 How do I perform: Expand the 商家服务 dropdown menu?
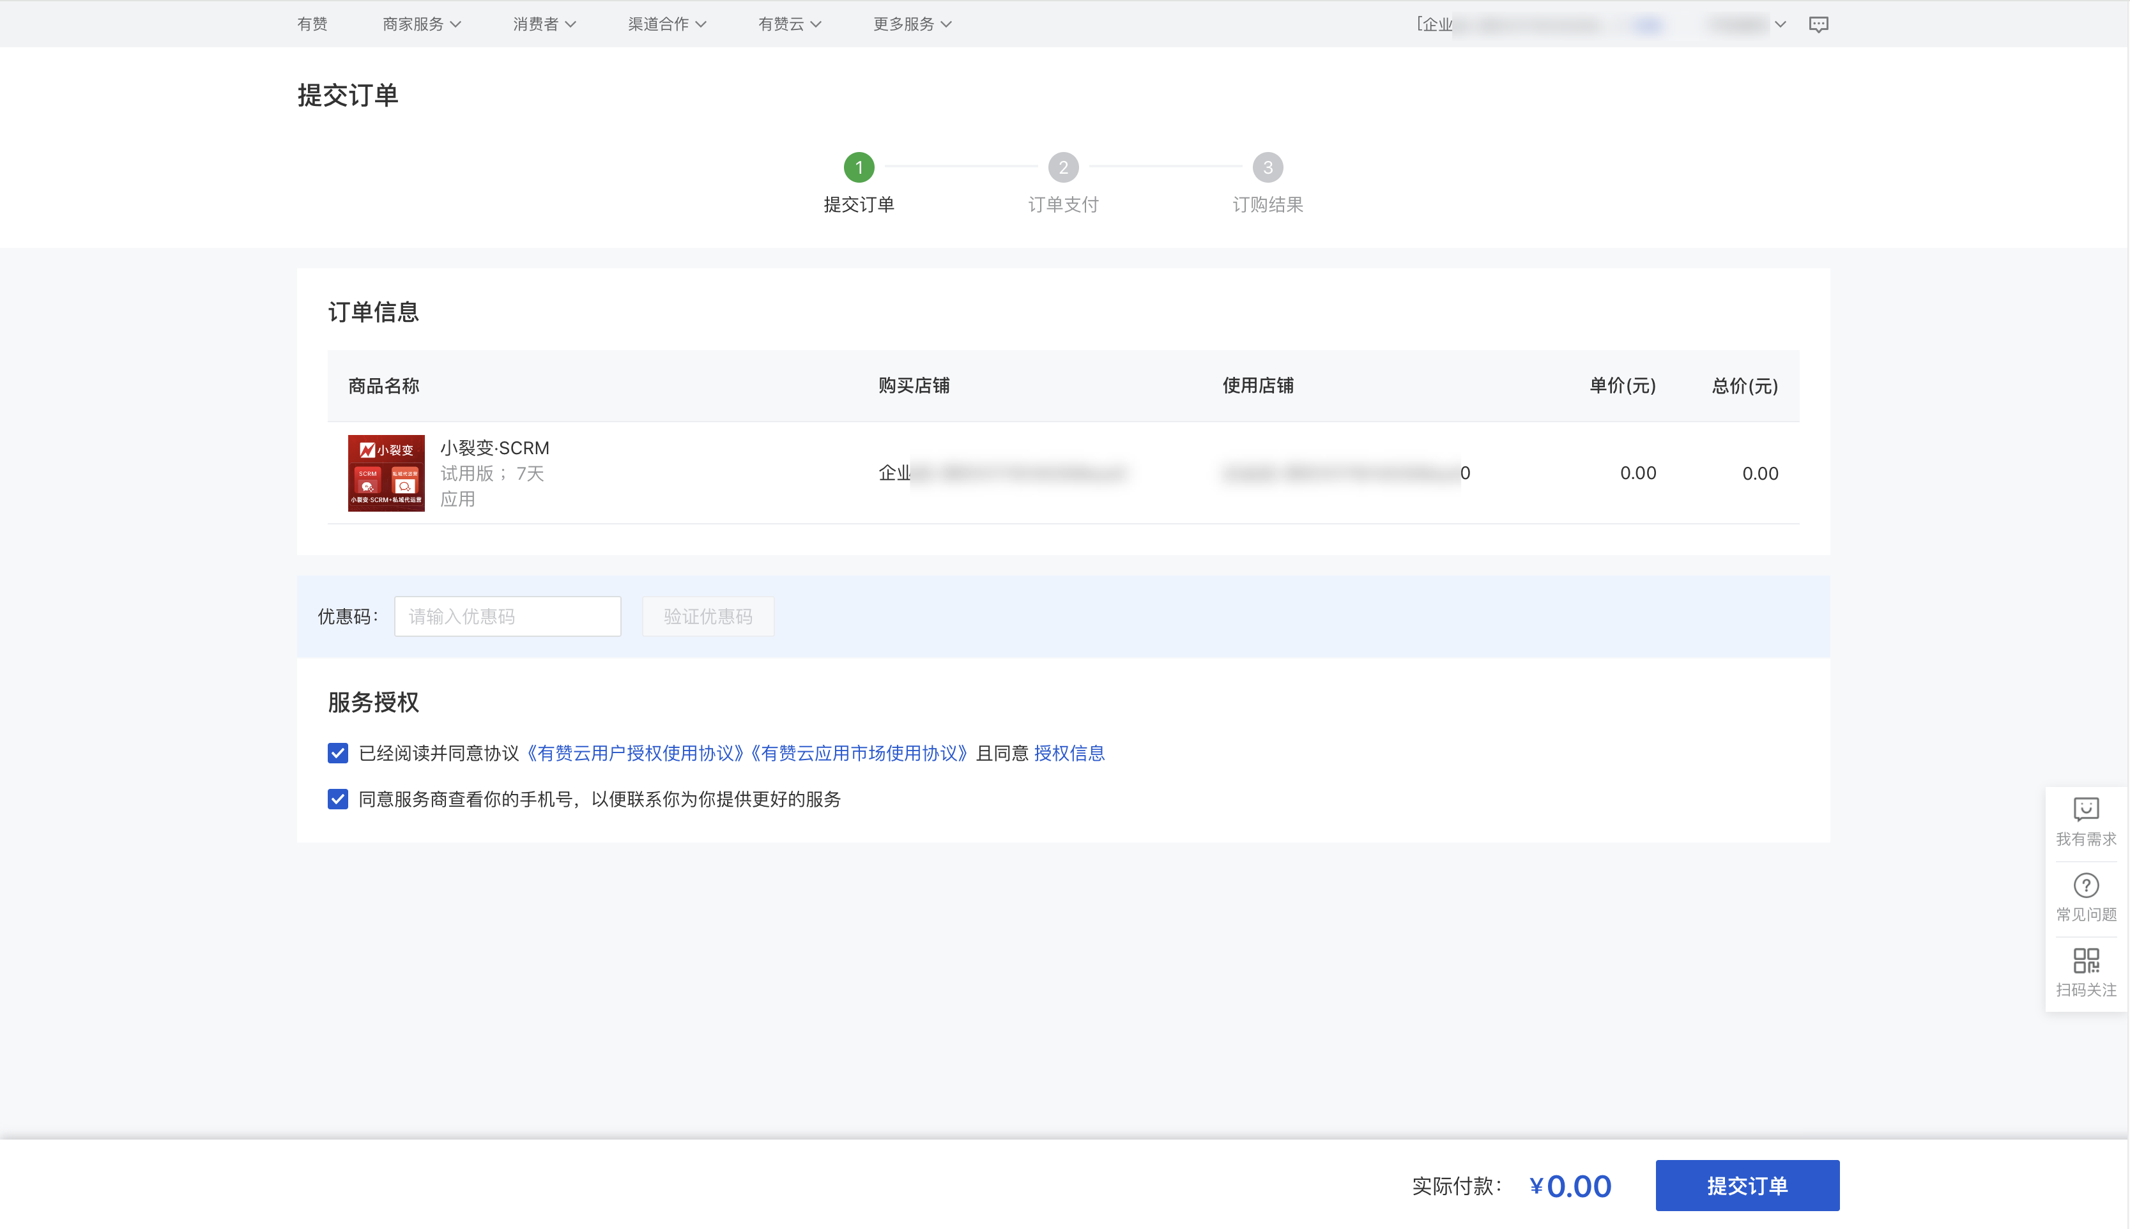pos(421,24)
